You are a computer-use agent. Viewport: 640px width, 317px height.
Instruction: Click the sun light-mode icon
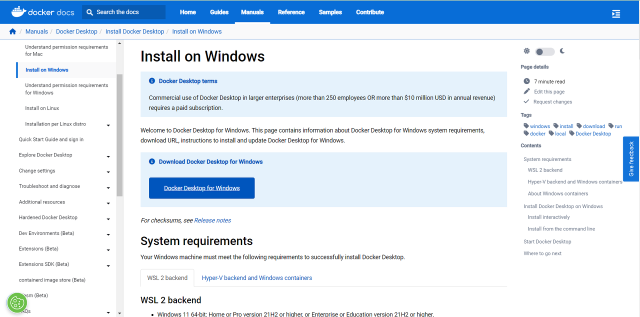click(x=526, y=51)
